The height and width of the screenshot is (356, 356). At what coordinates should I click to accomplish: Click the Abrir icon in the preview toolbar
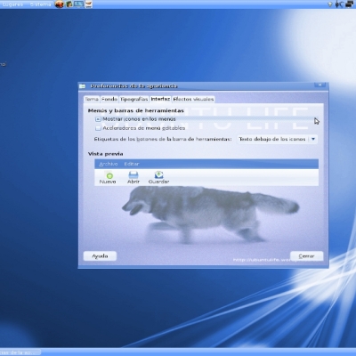[x=133, y=174]
